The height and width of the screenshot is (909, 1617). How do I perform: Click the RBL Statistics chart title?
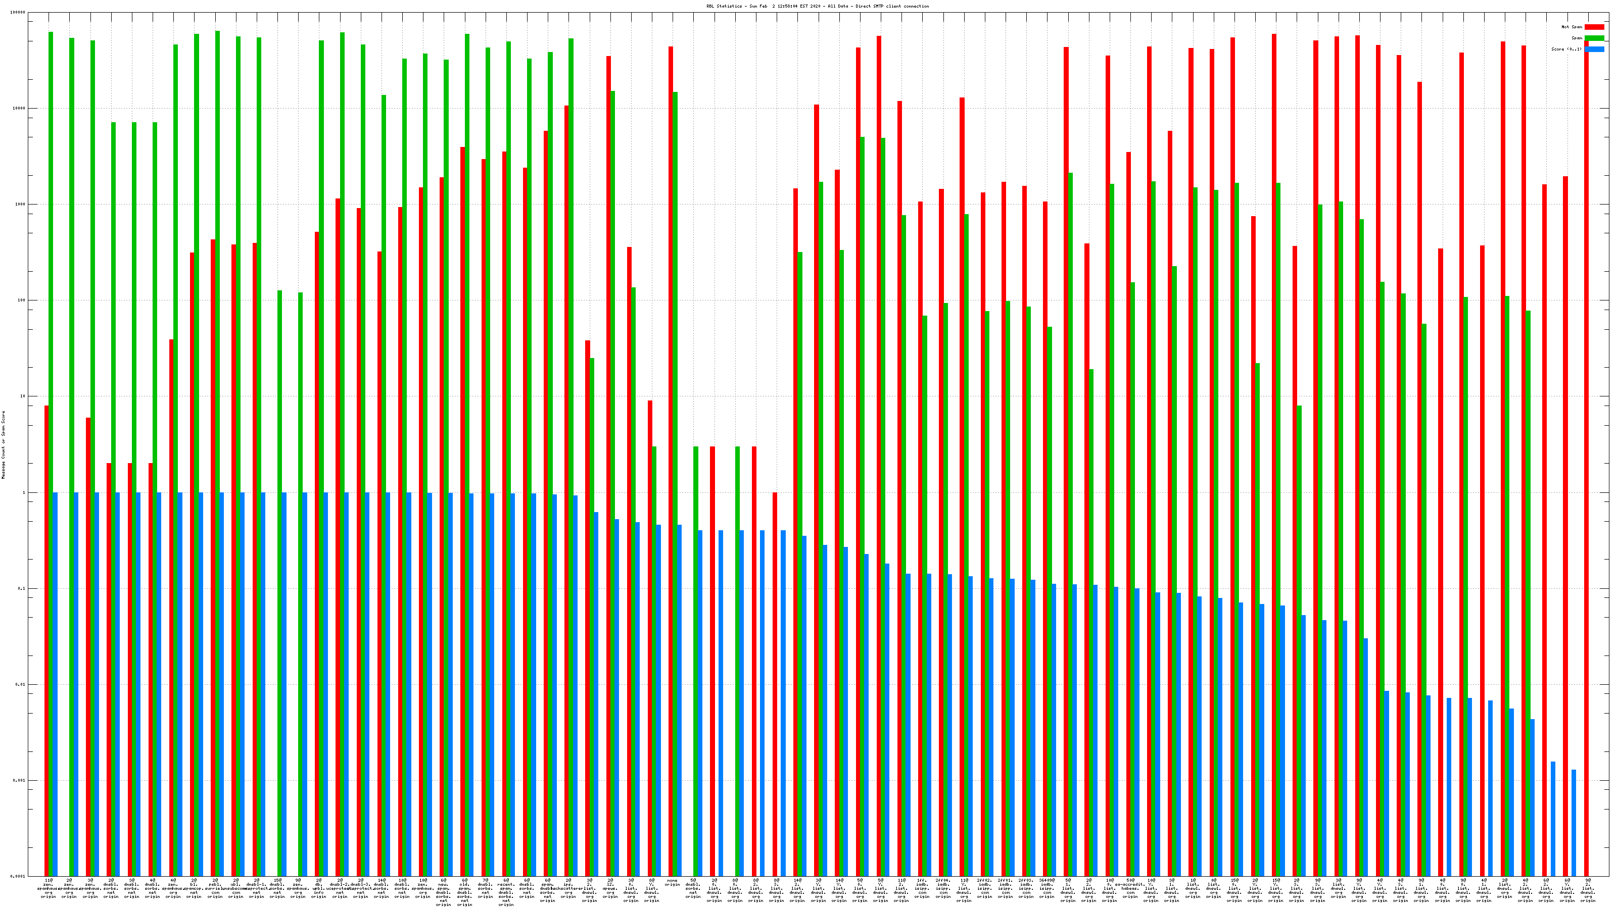point(817,6)
